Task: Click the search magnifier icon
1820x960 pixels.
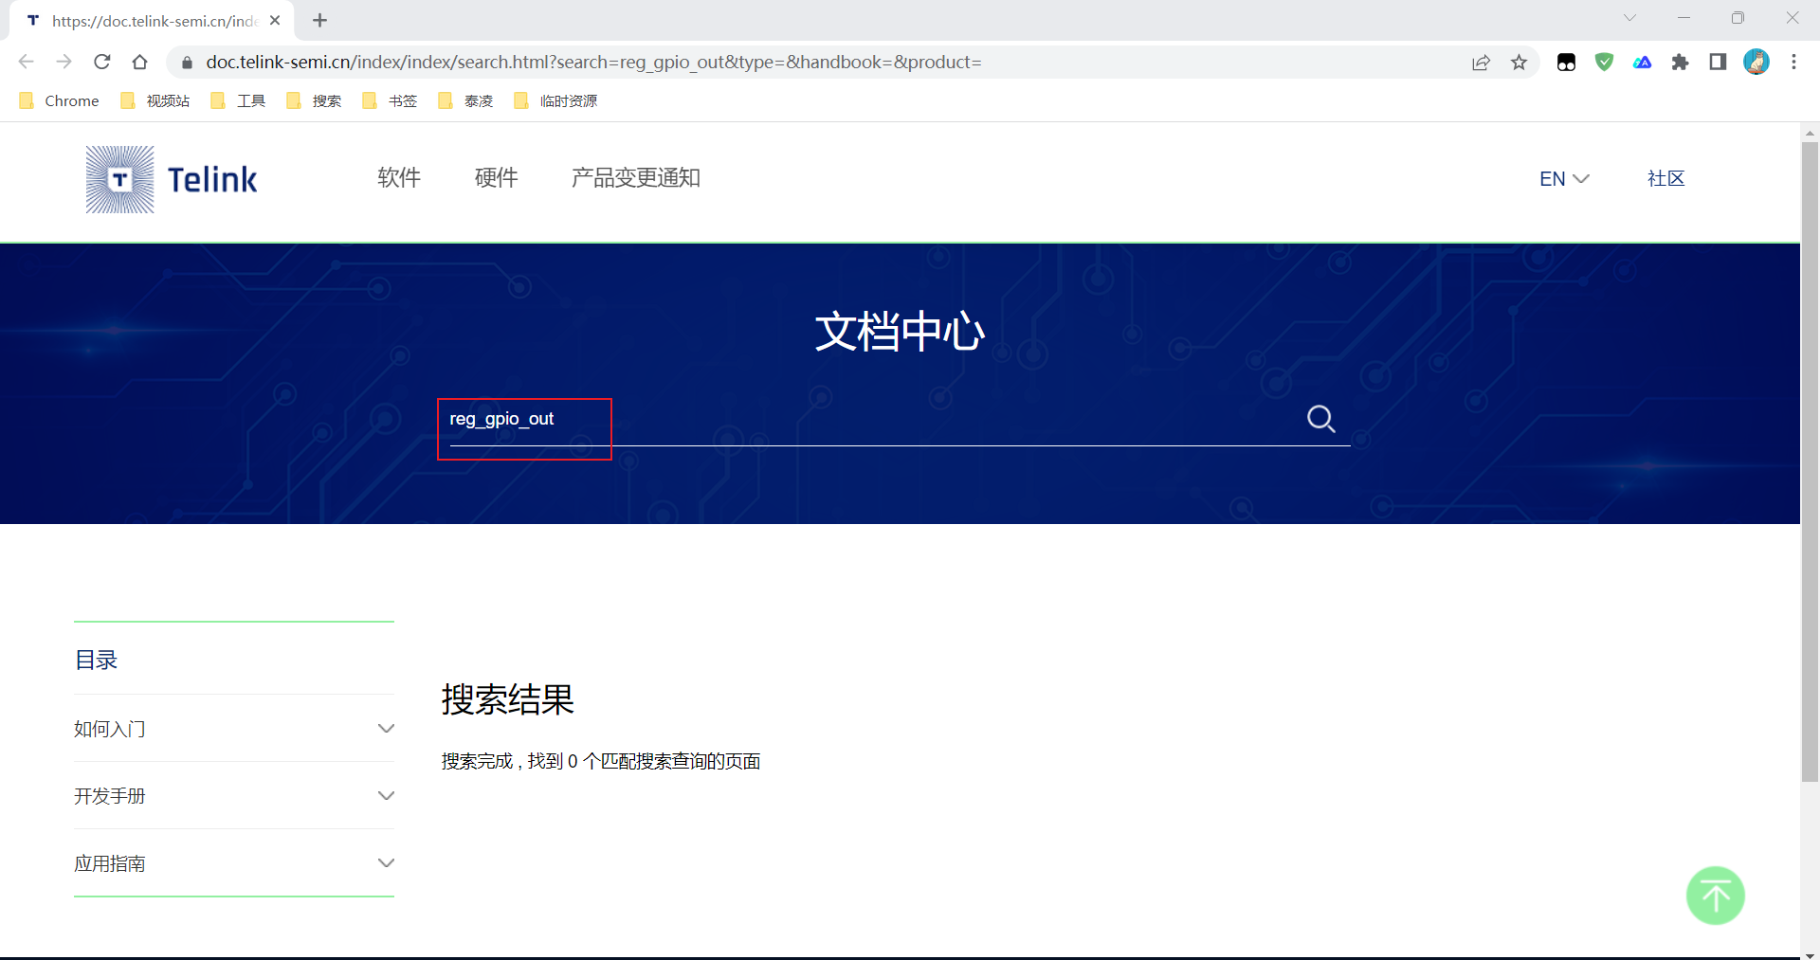Action: tap(1320, 419)
